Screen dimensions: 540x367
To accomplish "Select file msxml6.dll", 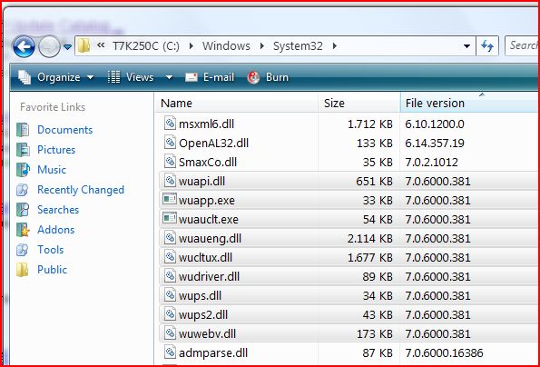I will click(207, 124).
